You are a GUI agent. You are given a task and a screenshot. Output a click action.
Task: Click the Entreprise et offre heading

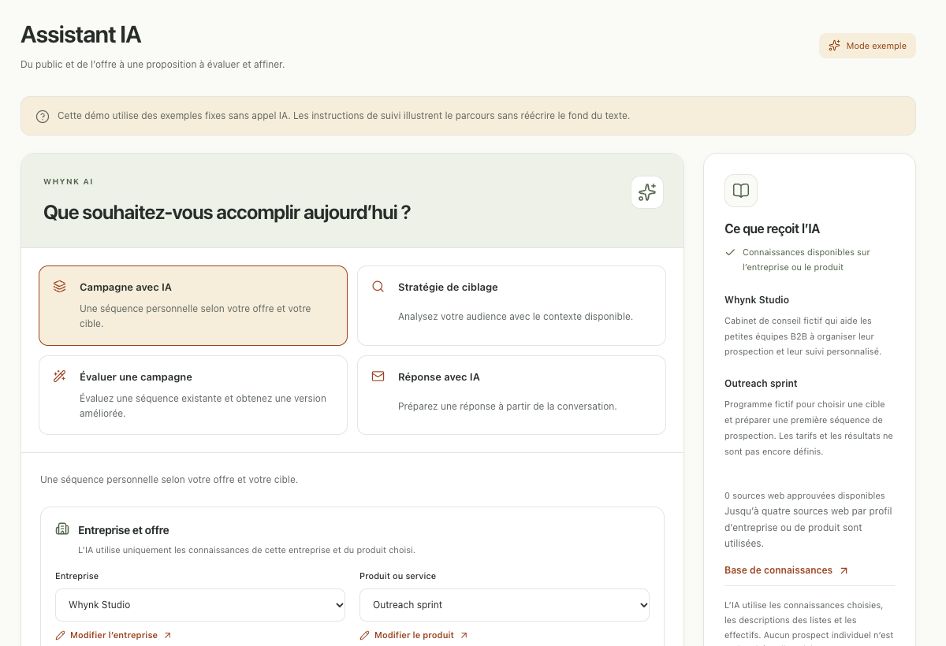tap(124, 530)
